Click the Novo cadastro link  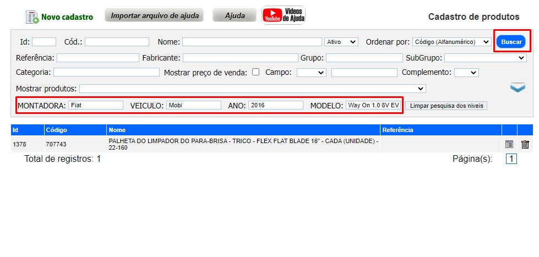[67, 17]
